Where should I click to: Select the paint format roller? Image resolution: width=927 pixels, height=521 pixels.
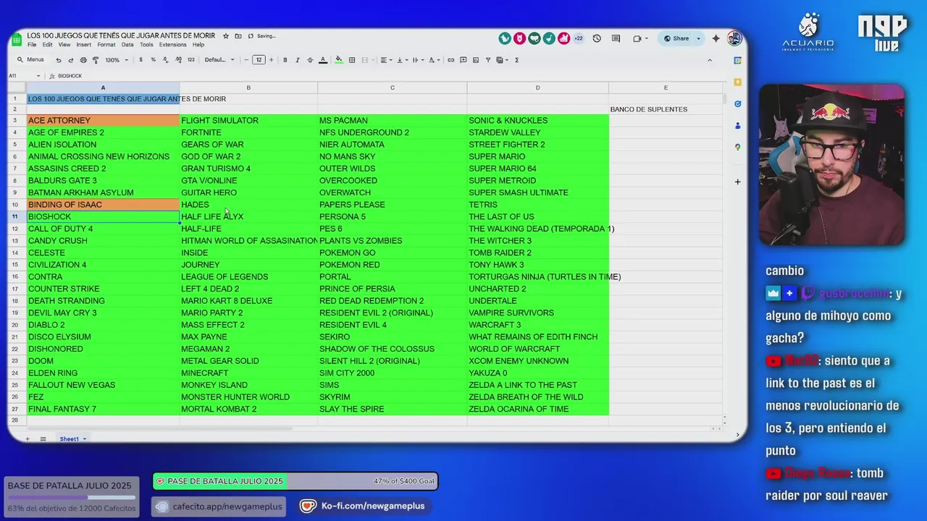[96, 60]
